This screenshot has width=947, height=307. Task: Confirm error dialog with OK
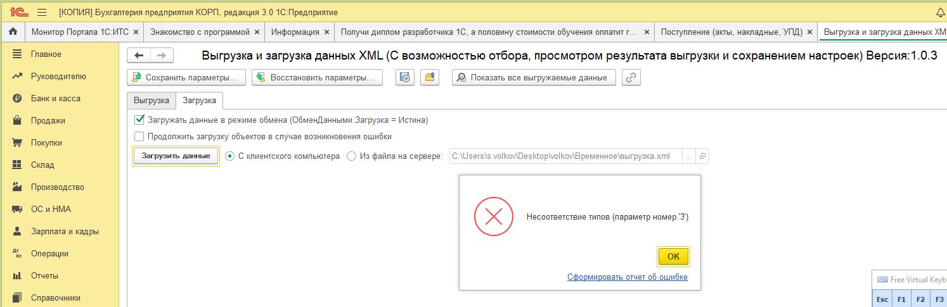[673, 256]
